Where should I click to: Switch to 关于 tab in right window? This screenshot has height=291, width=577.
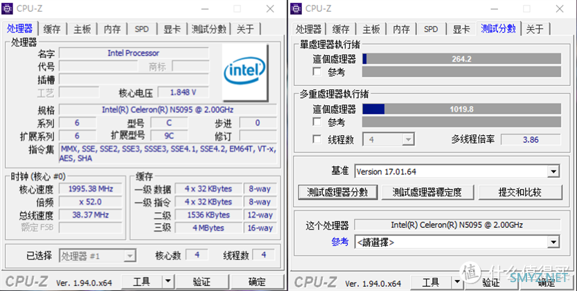[x=535, y=29]
